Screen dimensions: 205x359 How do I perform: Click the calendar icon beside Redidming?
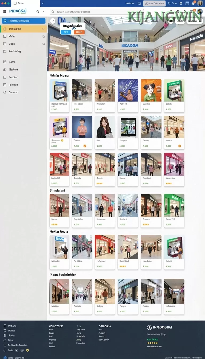click(5, 51)
